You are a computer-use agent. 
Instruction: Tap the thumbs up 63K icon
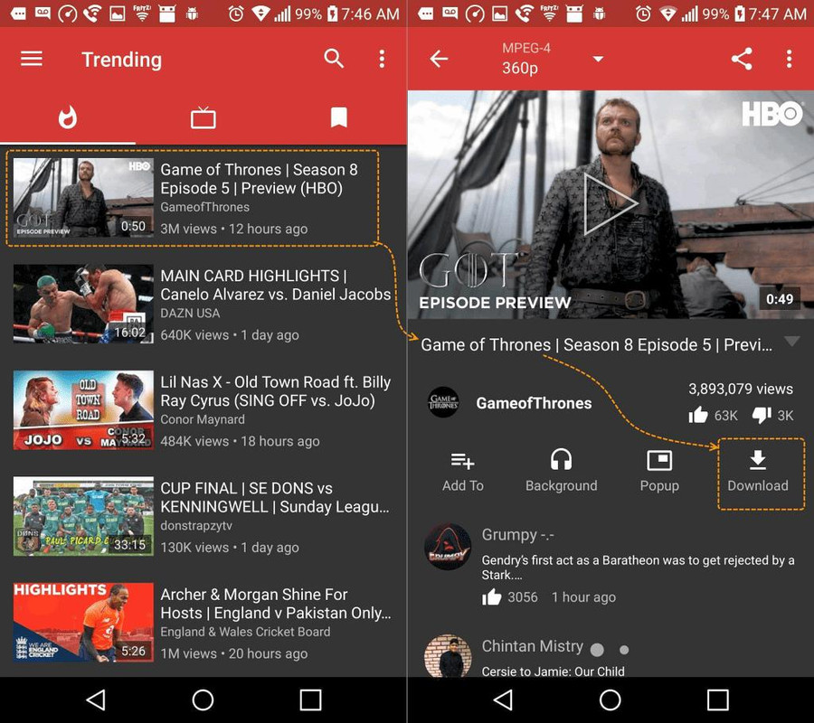tap(698, 415)
